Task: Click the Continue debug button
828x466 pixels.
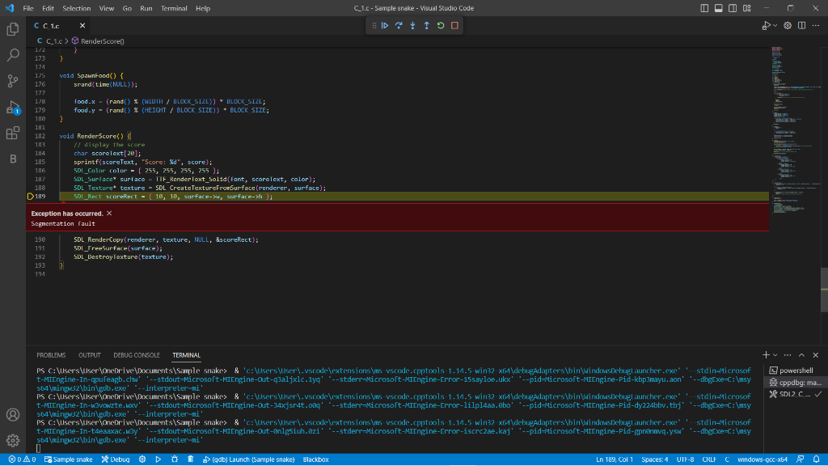Action: 386,25
